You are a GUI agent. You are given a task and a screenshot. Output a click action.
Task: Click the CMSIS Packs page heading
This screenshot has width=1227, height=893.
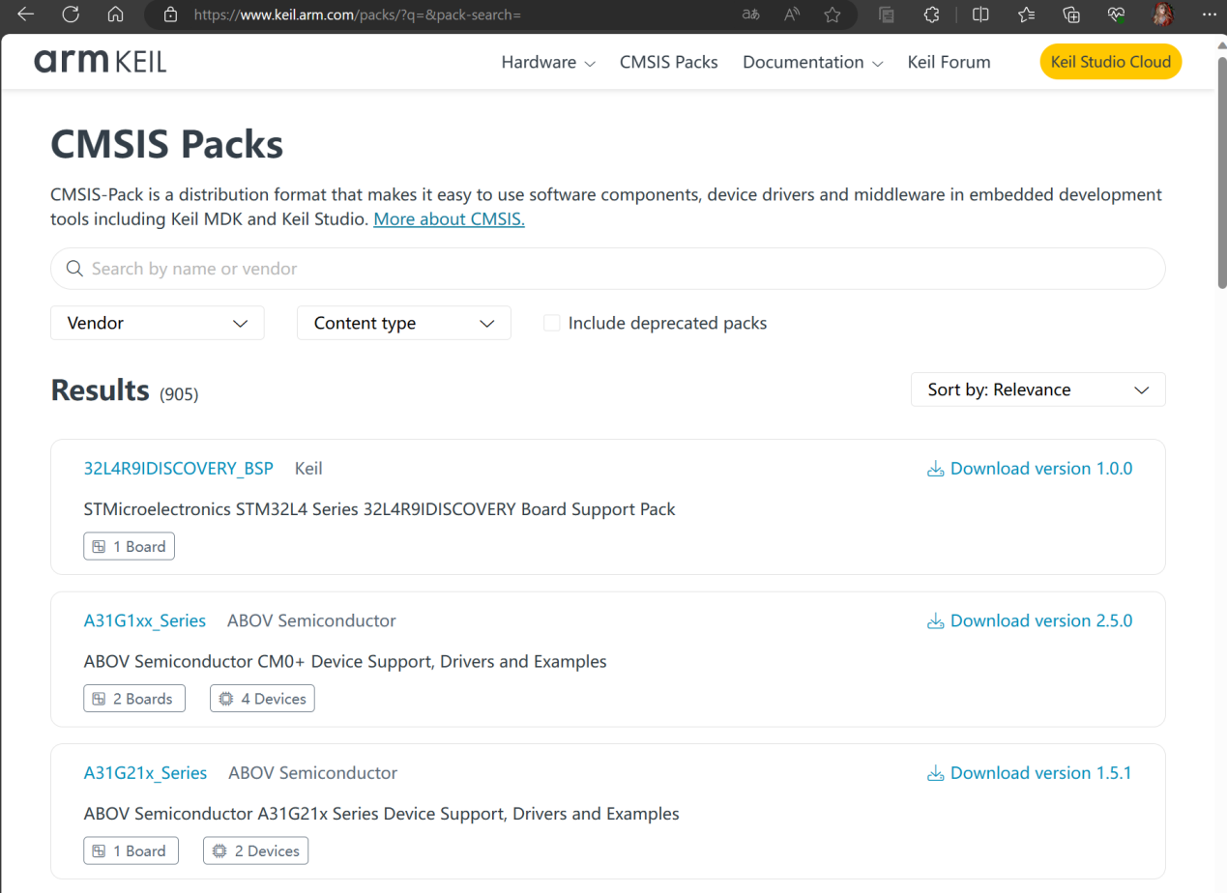point(167,144)
